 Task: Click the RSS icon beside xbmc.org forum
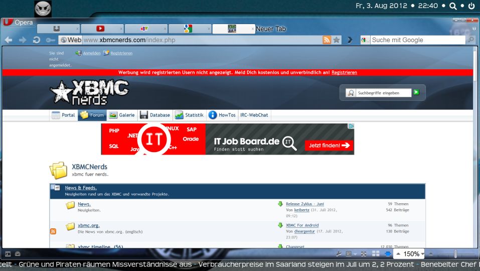(53, 231)
